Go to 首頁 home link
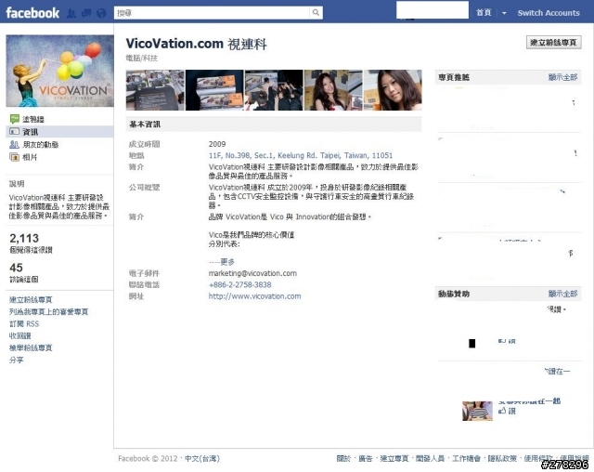The height and width of the screenshot is (472, 594). 484,12
